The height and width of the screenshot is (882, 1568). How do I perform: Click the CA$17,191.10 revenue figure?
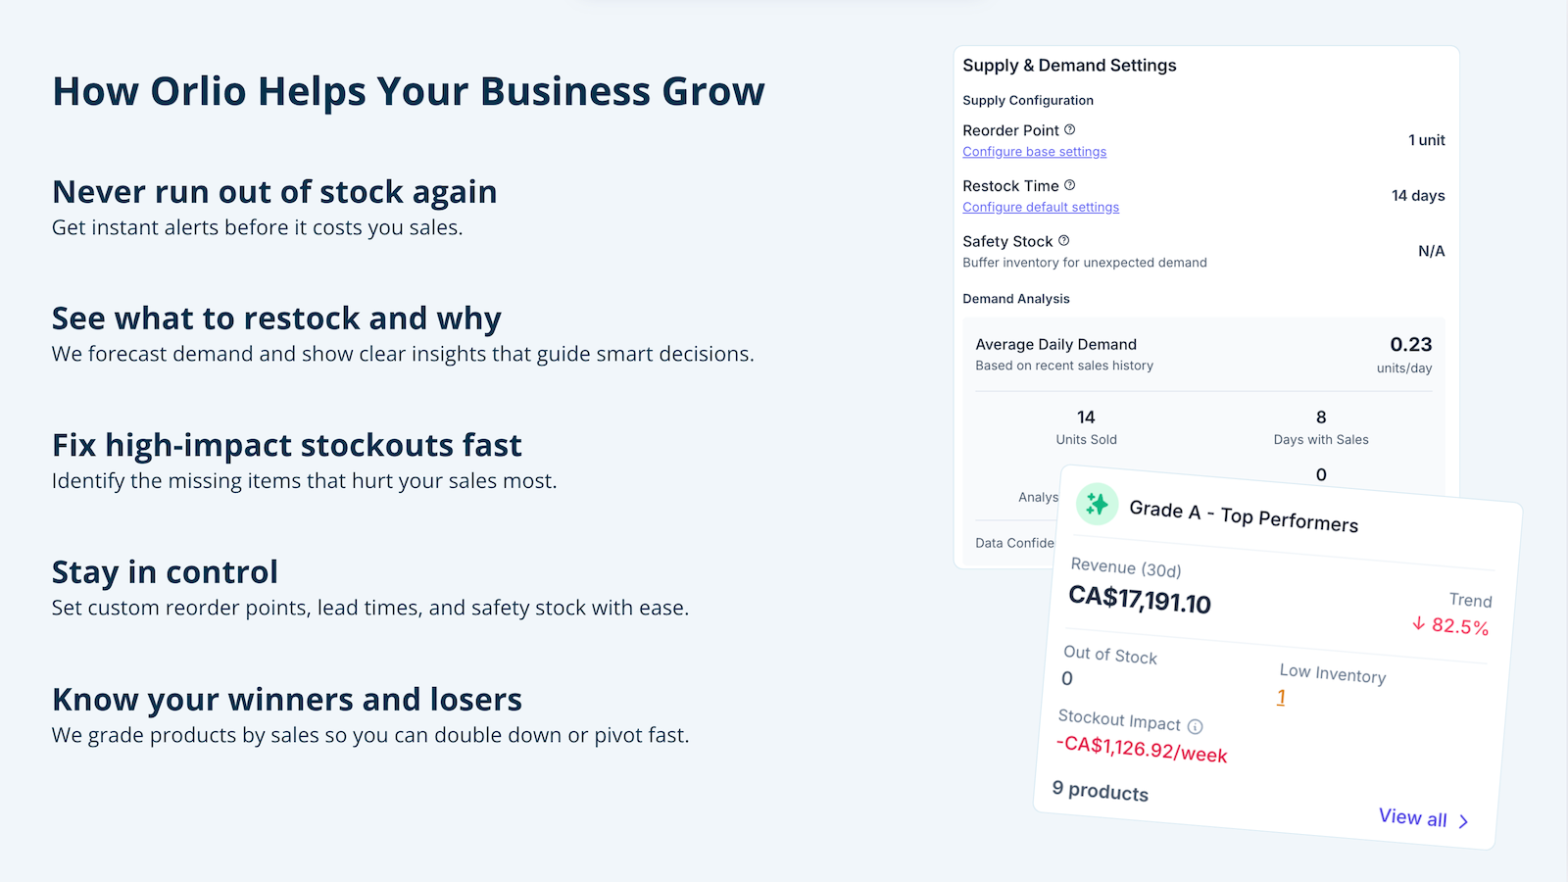pyautogui.click(x=1140, y=599)
